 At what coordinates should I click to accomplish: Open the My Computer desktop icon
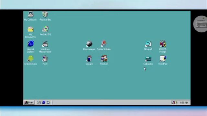[x=30, y=15]
